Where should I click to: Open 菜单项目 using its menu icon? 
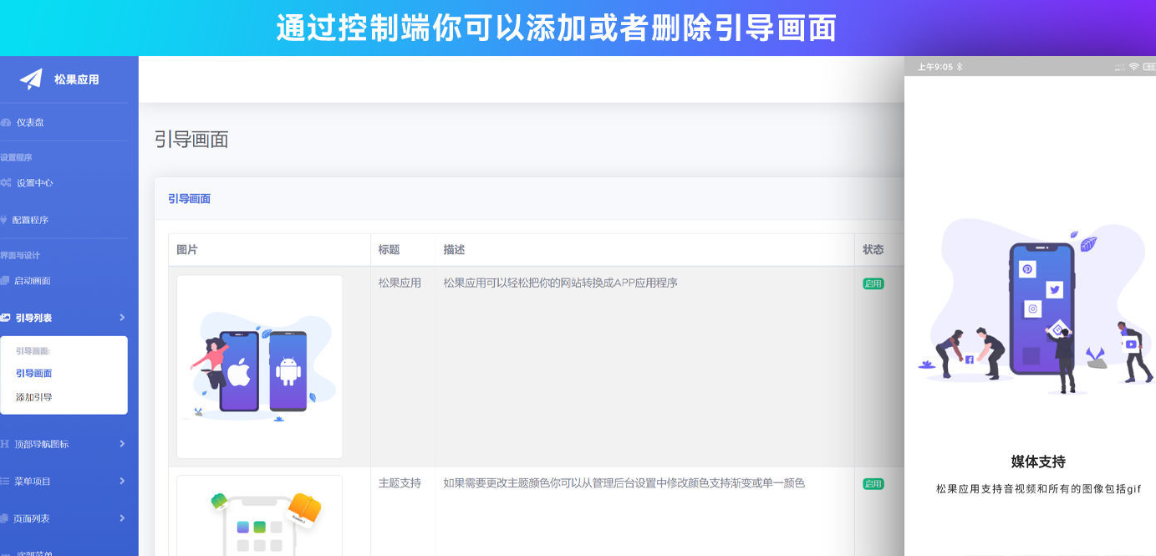pyautogui.click(x=6, y=481)
